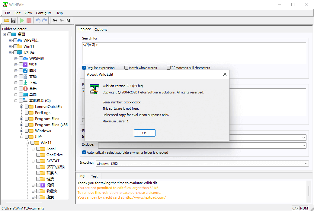Open the View menu

[28, 13]
